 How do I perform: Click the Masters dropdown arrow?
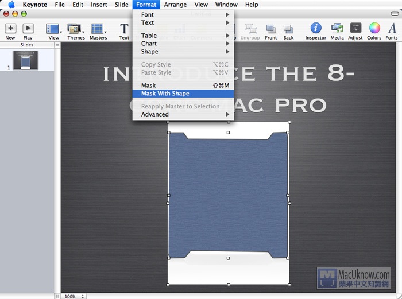point(105,32)
